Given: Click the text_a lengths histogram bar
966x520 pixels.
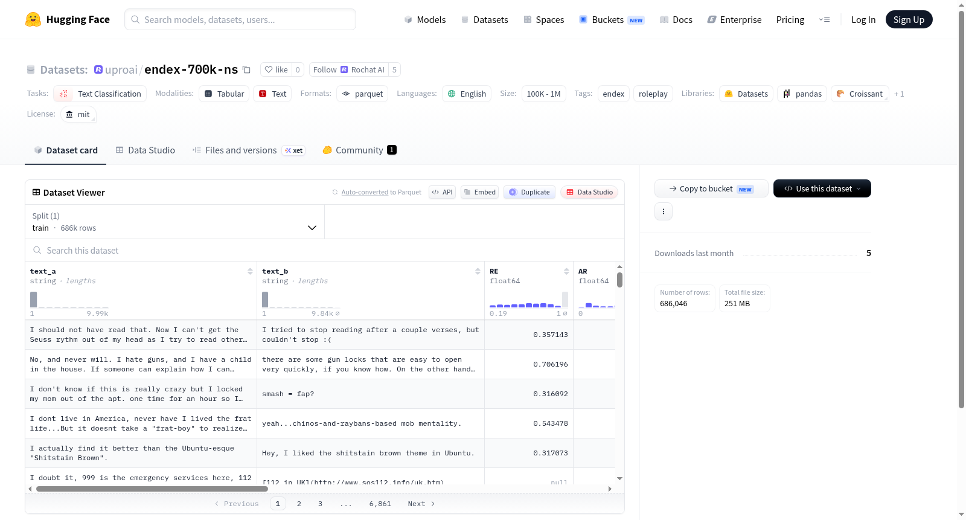Looking at the screenshot, I should coord(34,300).
